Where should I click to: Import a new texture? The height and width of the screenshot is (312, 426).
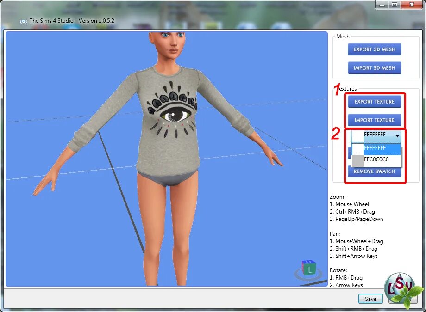pos(375,120)
